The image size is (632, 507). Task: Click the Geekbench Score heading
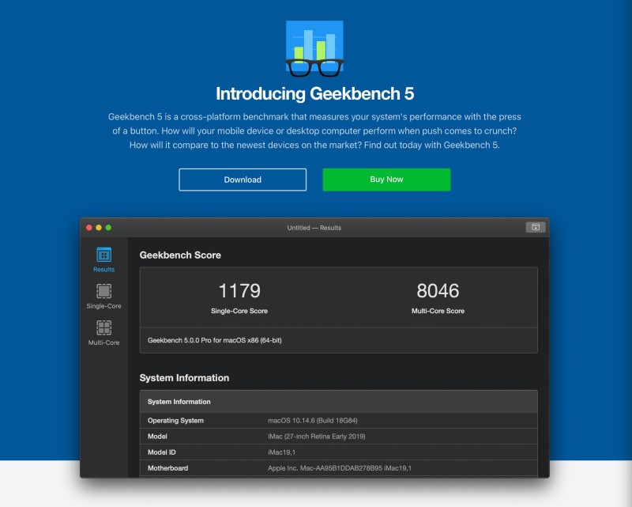pos(180,255)
